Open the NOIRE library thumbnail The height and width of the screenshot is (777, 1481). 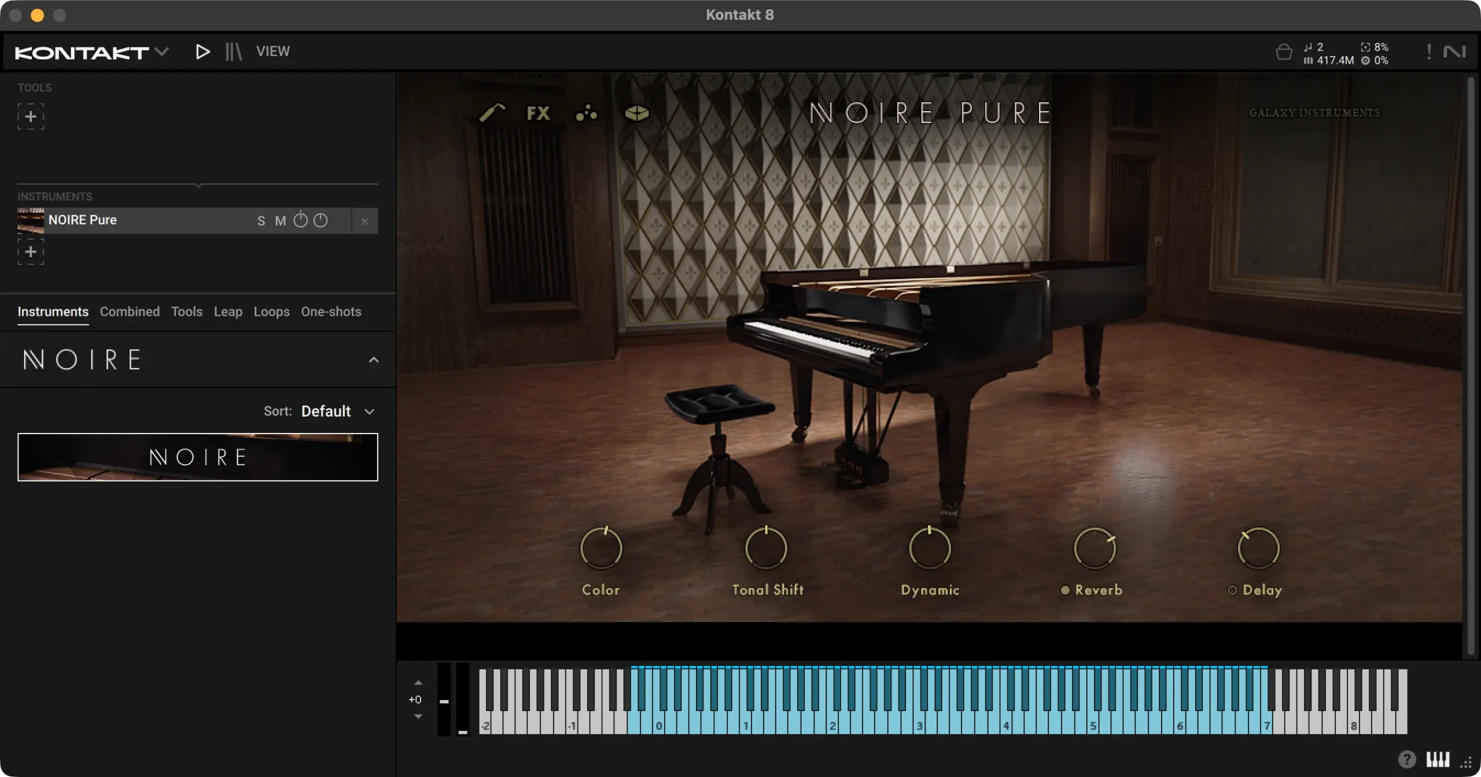coord(197,457)
